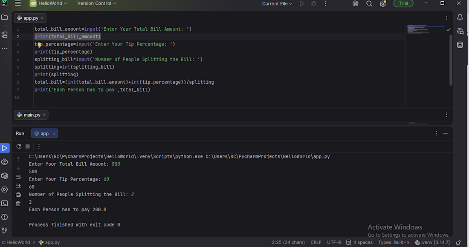
Task: Select the .venv Python interpreter widget
Action: 432,242
